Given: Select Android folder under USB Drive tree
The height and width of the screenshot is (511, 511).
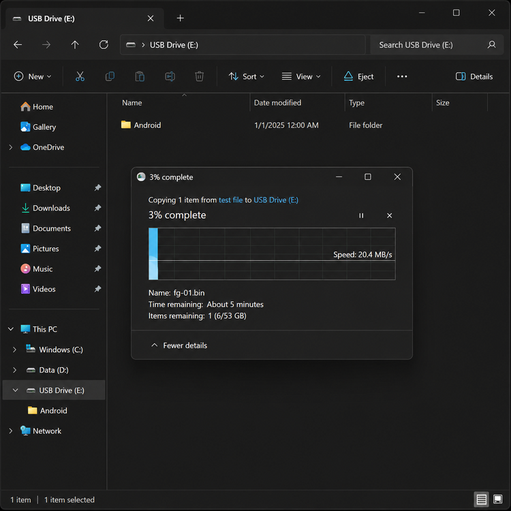Looking at the screenshot, I should click(48, 411).
